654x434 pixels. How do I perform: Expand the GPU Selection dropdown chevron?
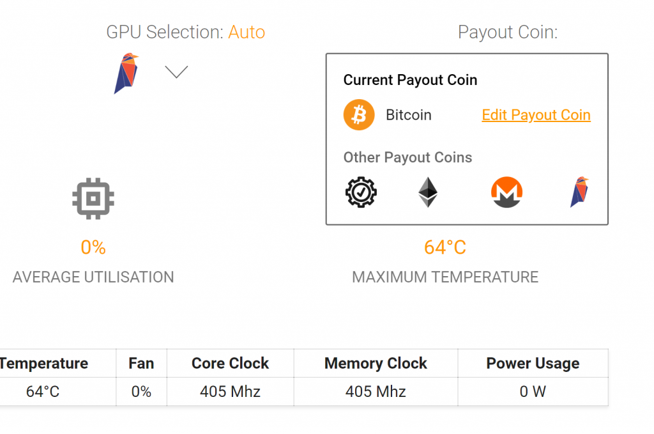pos(176,72)
